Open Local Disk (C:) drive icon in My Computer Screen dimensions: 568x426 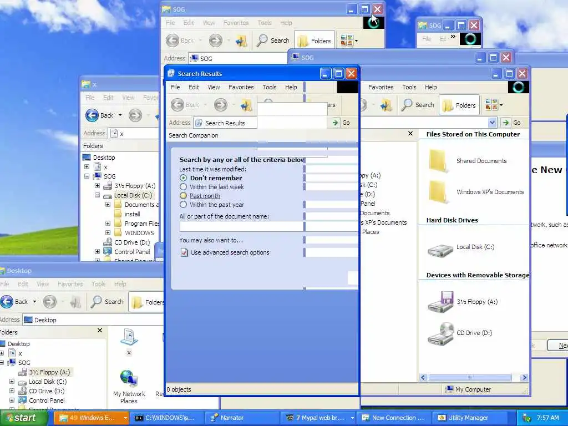point(440,249)
